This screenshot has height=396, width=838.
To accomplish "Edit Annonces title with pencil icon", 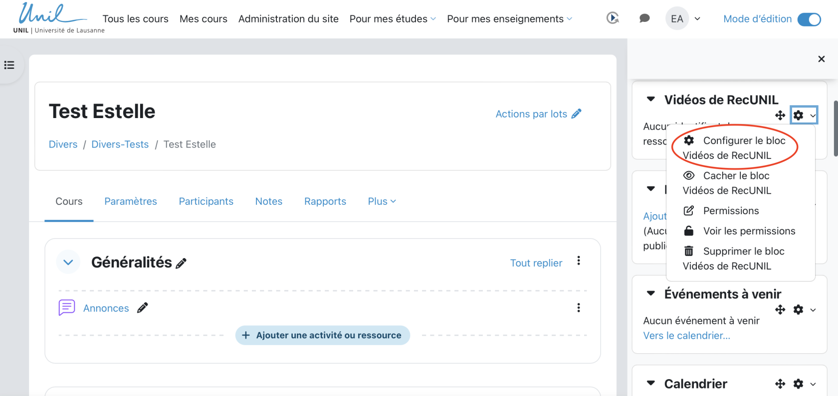I will tap(143, 308).
